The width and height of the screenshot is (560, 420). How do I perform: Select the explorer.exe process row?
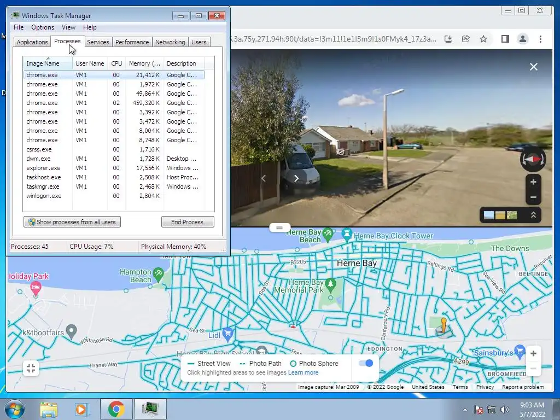[114, 168]
